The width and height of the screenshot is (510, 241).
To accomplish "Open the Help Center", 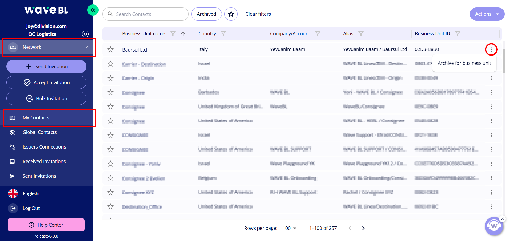I will pyautogui.click(x=46, y=225).
